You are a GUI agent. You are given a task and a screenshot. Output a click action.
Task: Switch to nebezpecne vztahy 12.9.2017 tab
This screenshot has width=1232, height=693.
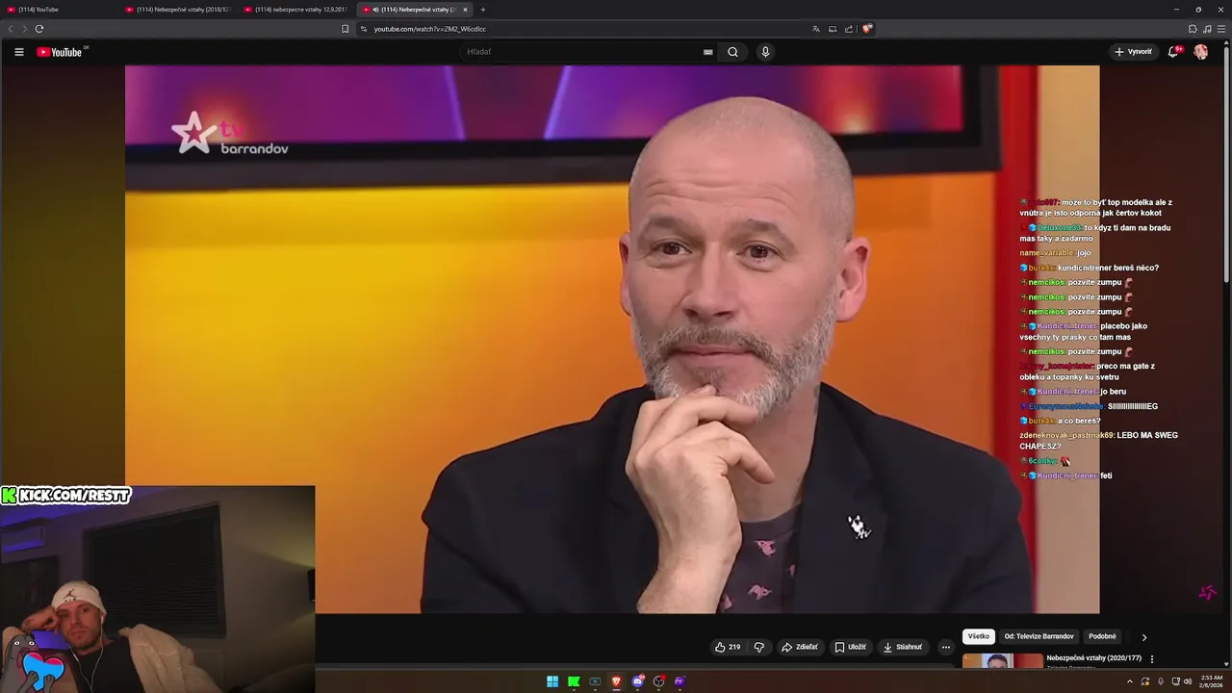pos(297,10)
